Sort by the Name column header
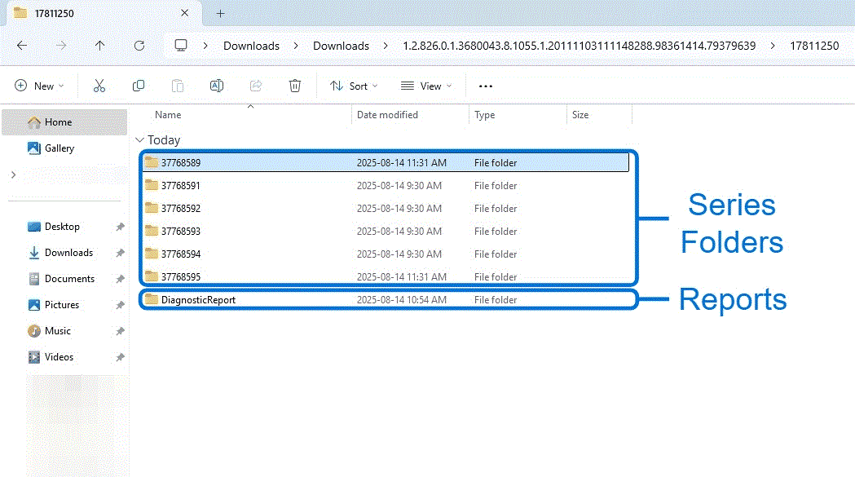The image size is (855, 477). point(168,115)
